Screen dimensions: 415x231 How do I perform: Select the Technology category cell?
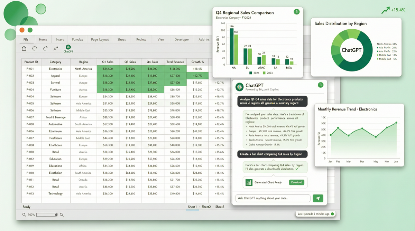[56, 193]
